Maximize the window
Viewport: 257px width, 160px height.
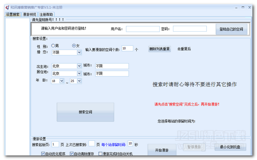243,7
